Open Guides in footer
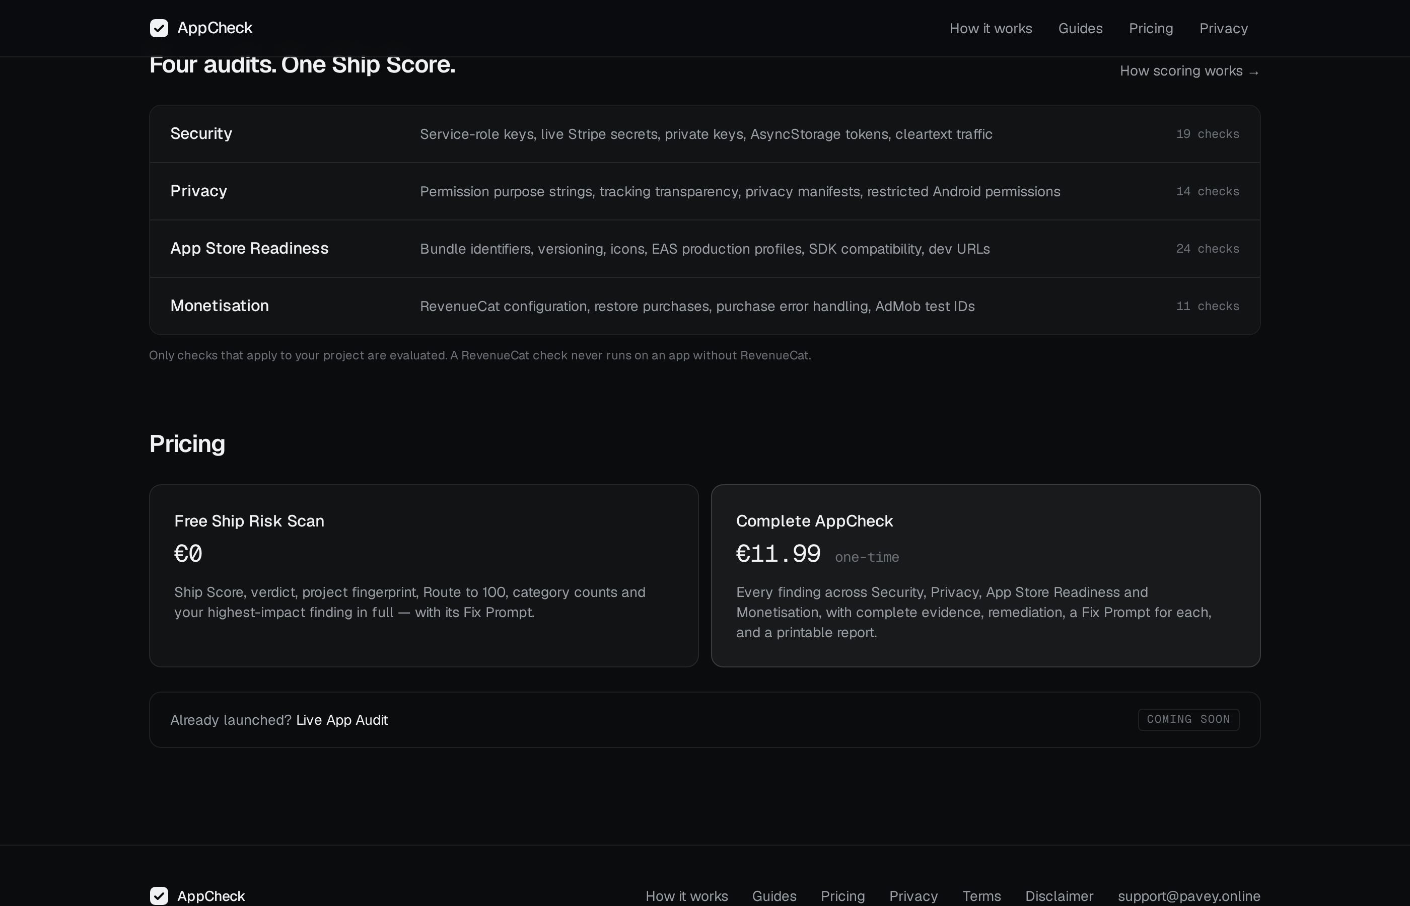1410x906 pixels. (774, 896)
